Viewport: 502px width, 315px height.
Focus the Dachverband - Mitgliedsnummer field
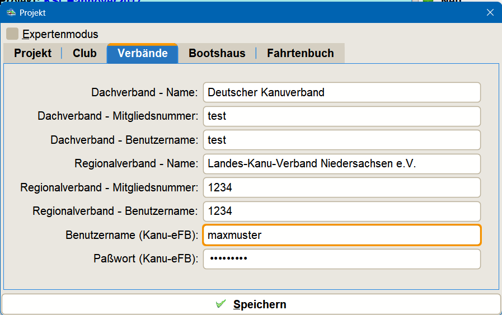[341, 116]
